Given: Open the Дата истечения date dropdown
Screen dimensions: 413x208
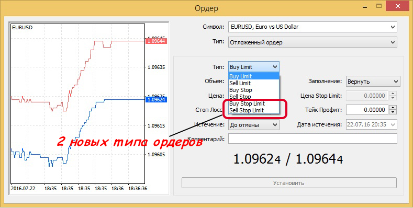Looking at the screenshot, I should click(371, 124).
